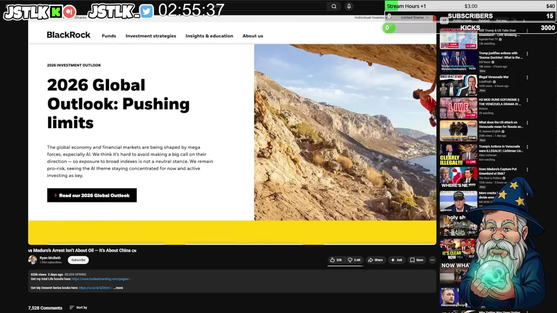Select the For you filter chip
Image resolution: width=557 pixels, height=313 pixels.
(501, 20)
